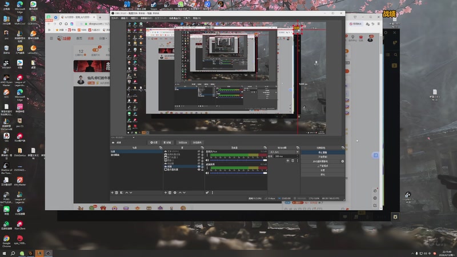Viewport: 457px width, 257px height.
Task: Toggle visibility of 图像 2 source
Action: point(199,160)
